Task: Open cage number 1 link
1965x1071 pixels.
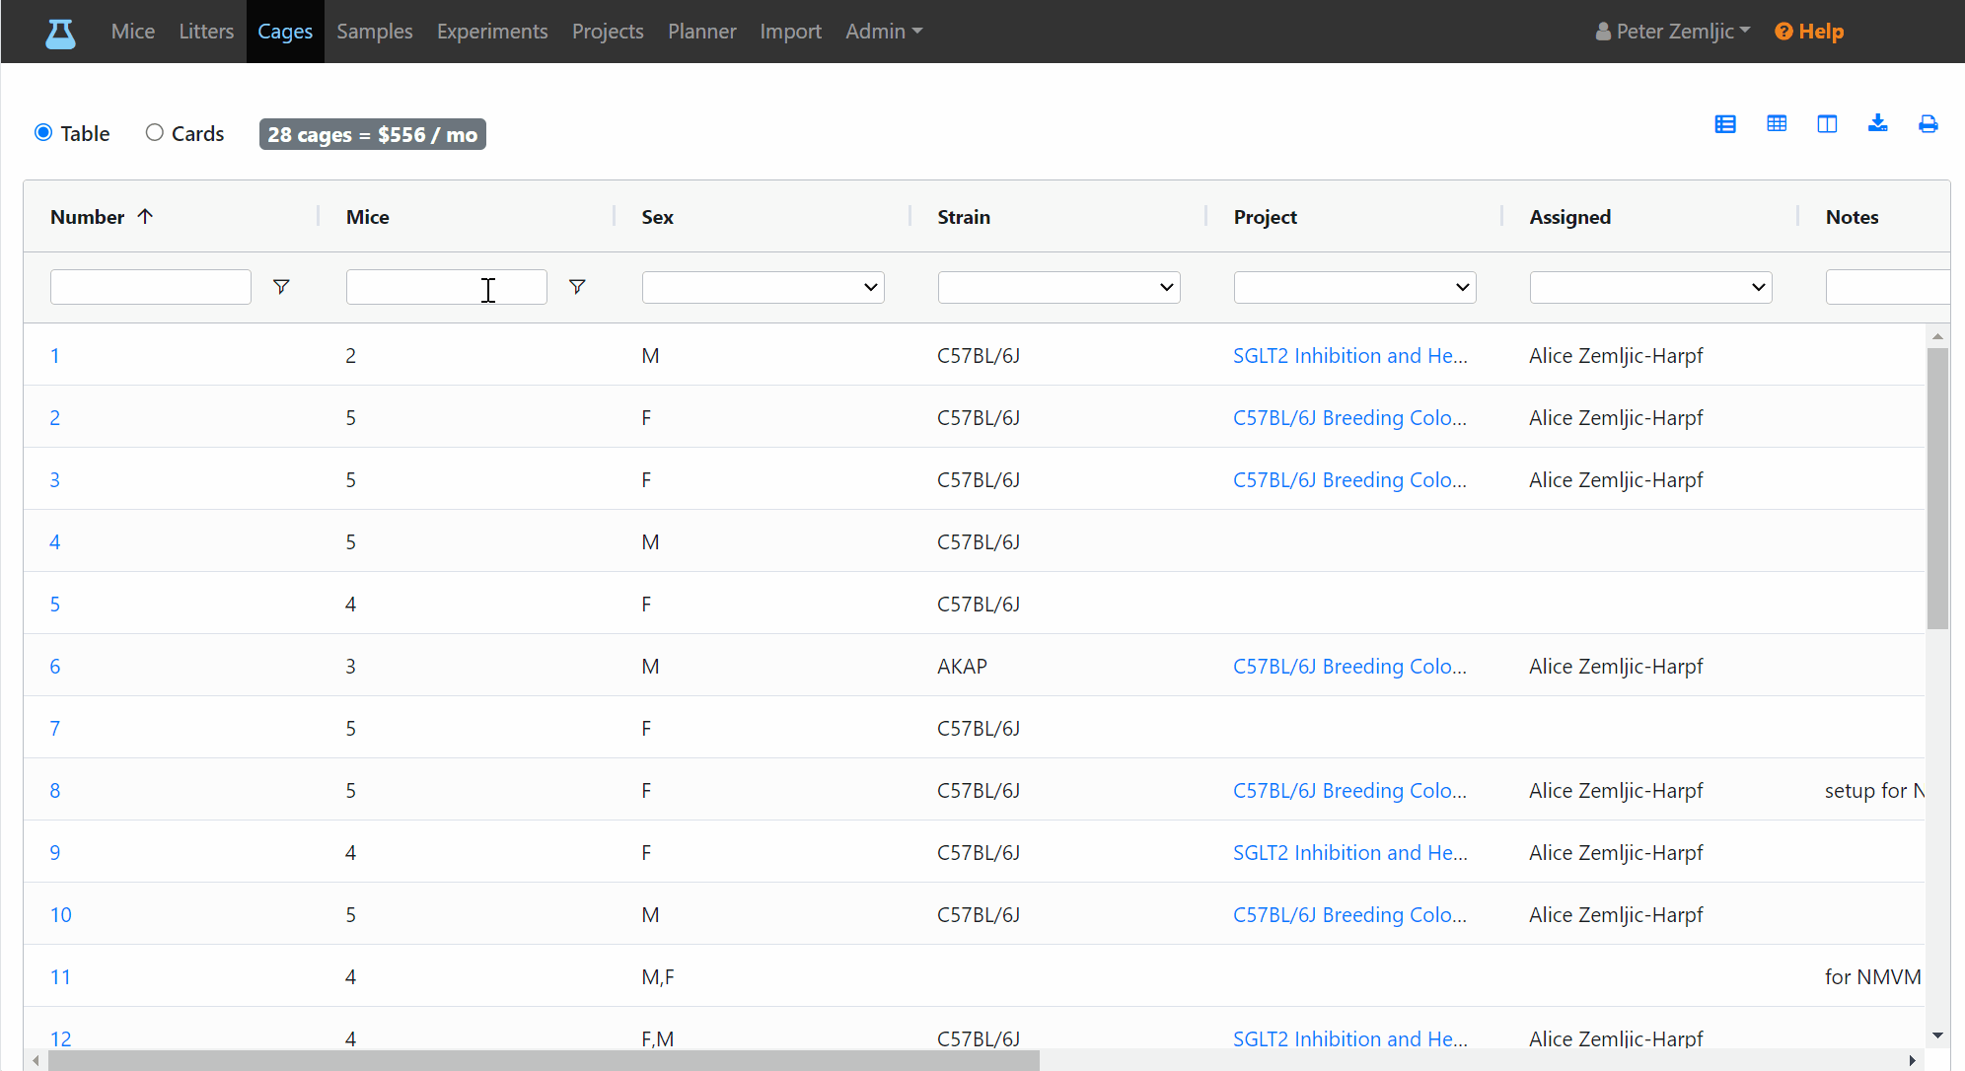Action: (55, 356)
